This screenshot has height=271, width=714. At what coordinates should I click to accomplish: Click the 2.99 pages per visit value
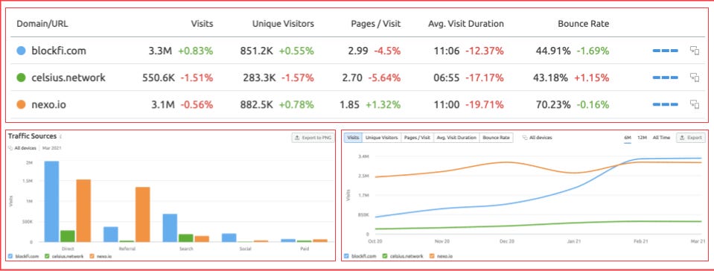click(358, 51)
